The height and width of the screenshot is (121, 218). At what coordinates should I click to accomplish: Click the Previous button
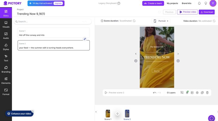tap(169, 12)
